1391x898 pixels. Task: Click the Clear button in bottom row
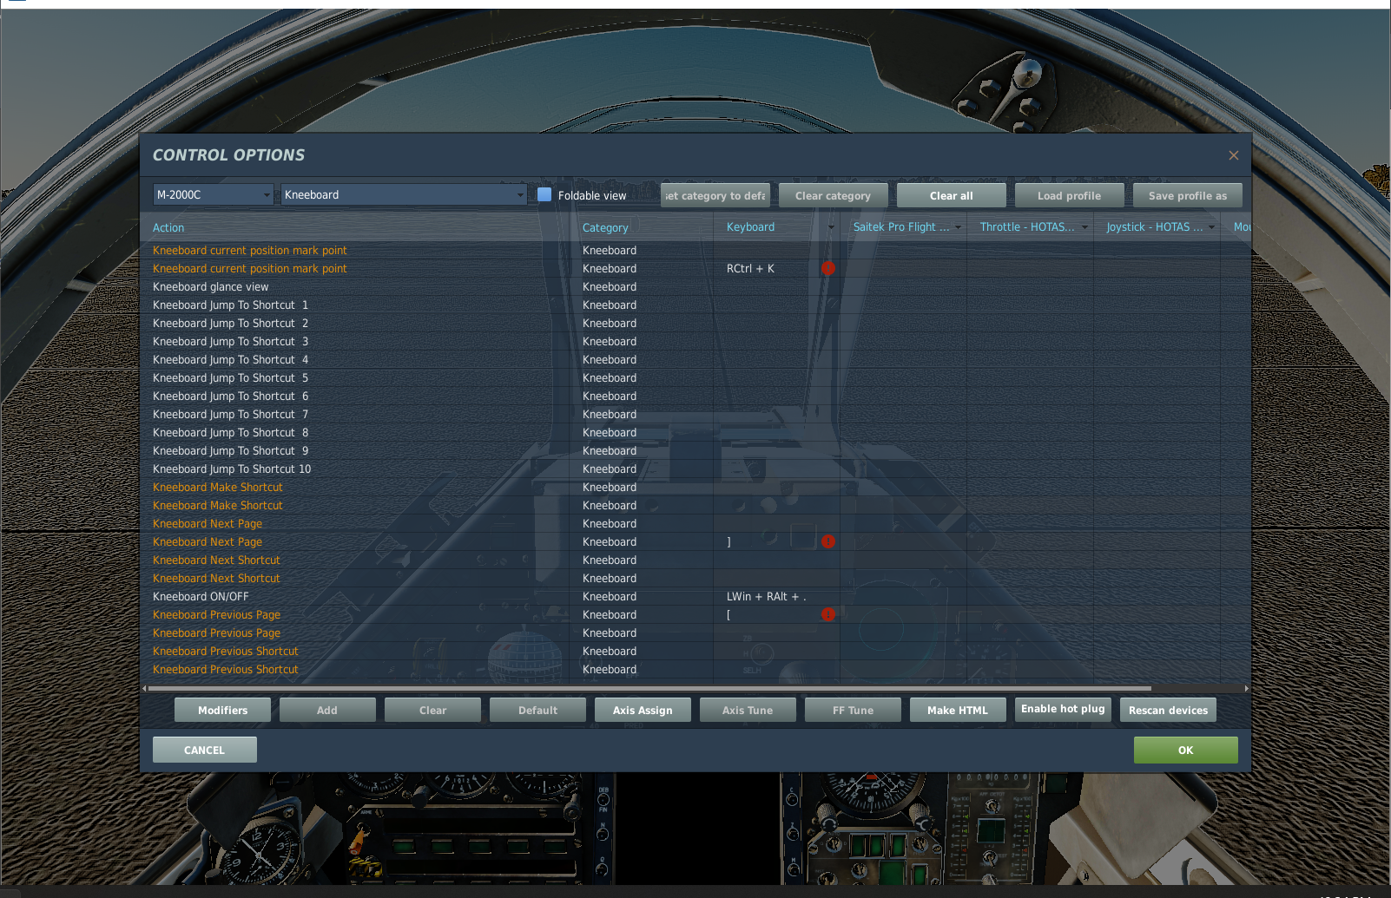click(433, 710)
